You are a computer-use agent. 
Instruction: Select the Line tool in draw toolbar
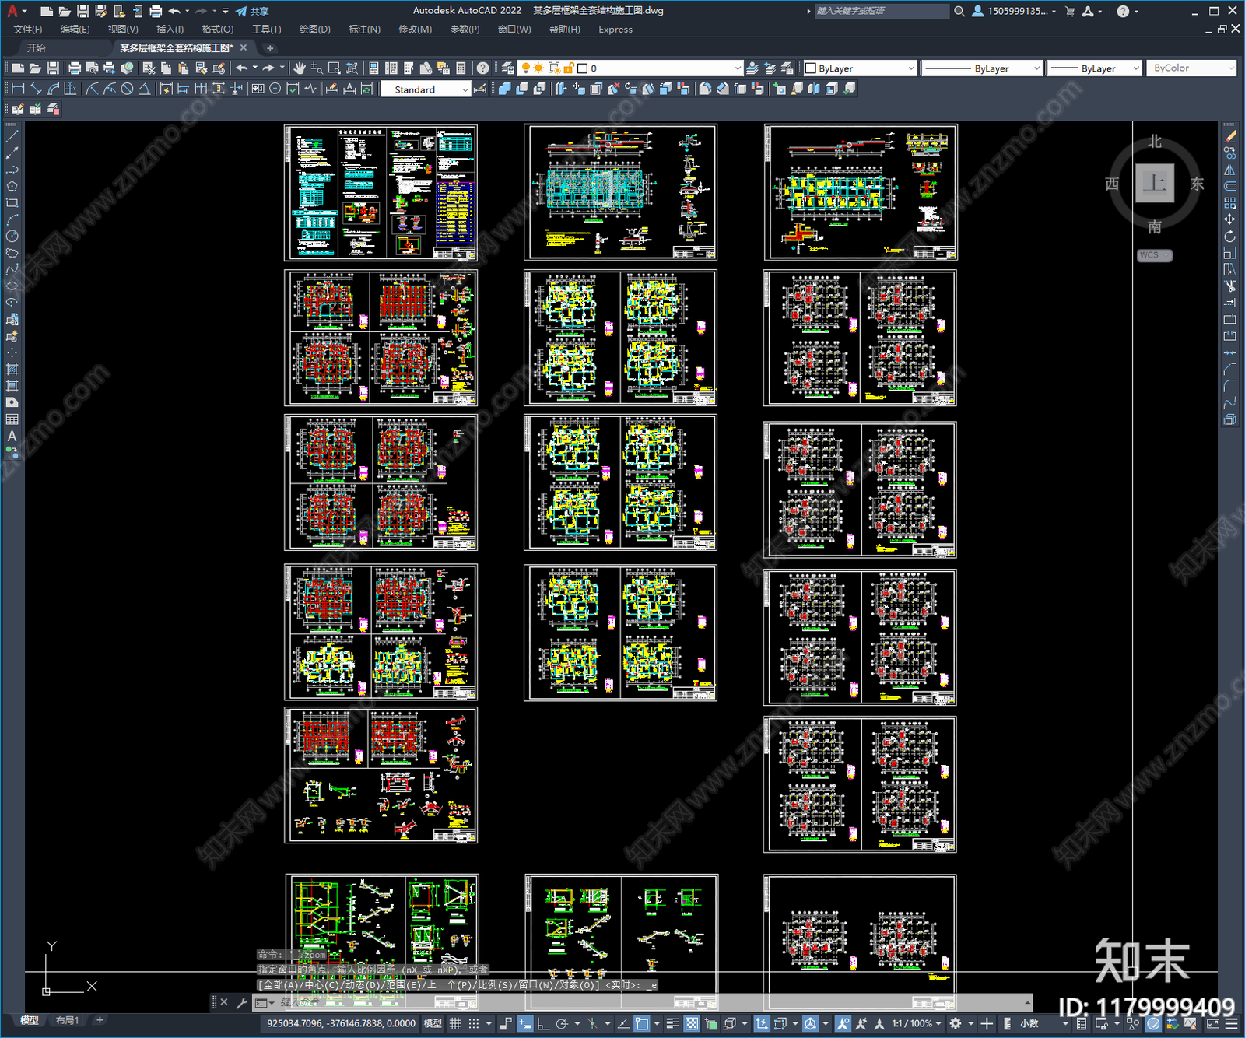point(12,136)
